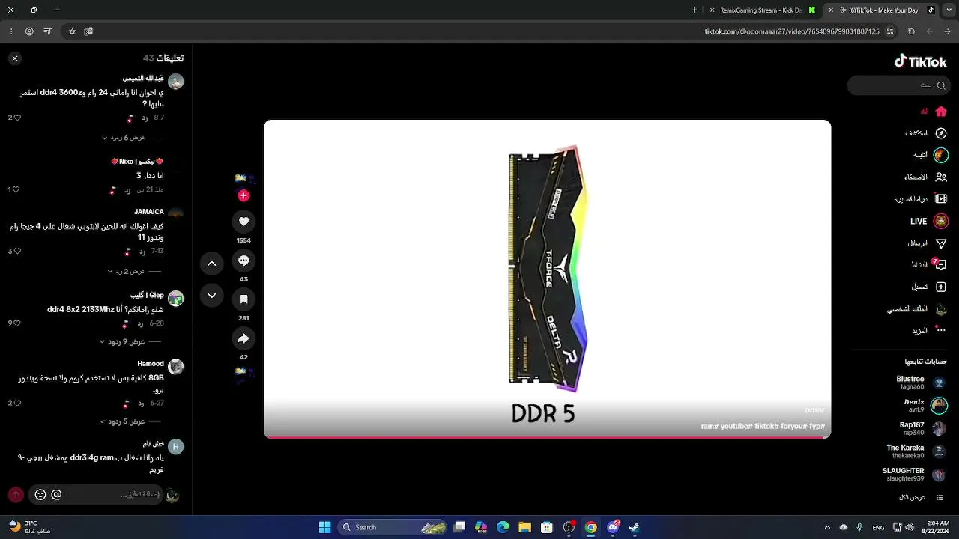Click the tiktok.com address bar URL

pos(791,31)
